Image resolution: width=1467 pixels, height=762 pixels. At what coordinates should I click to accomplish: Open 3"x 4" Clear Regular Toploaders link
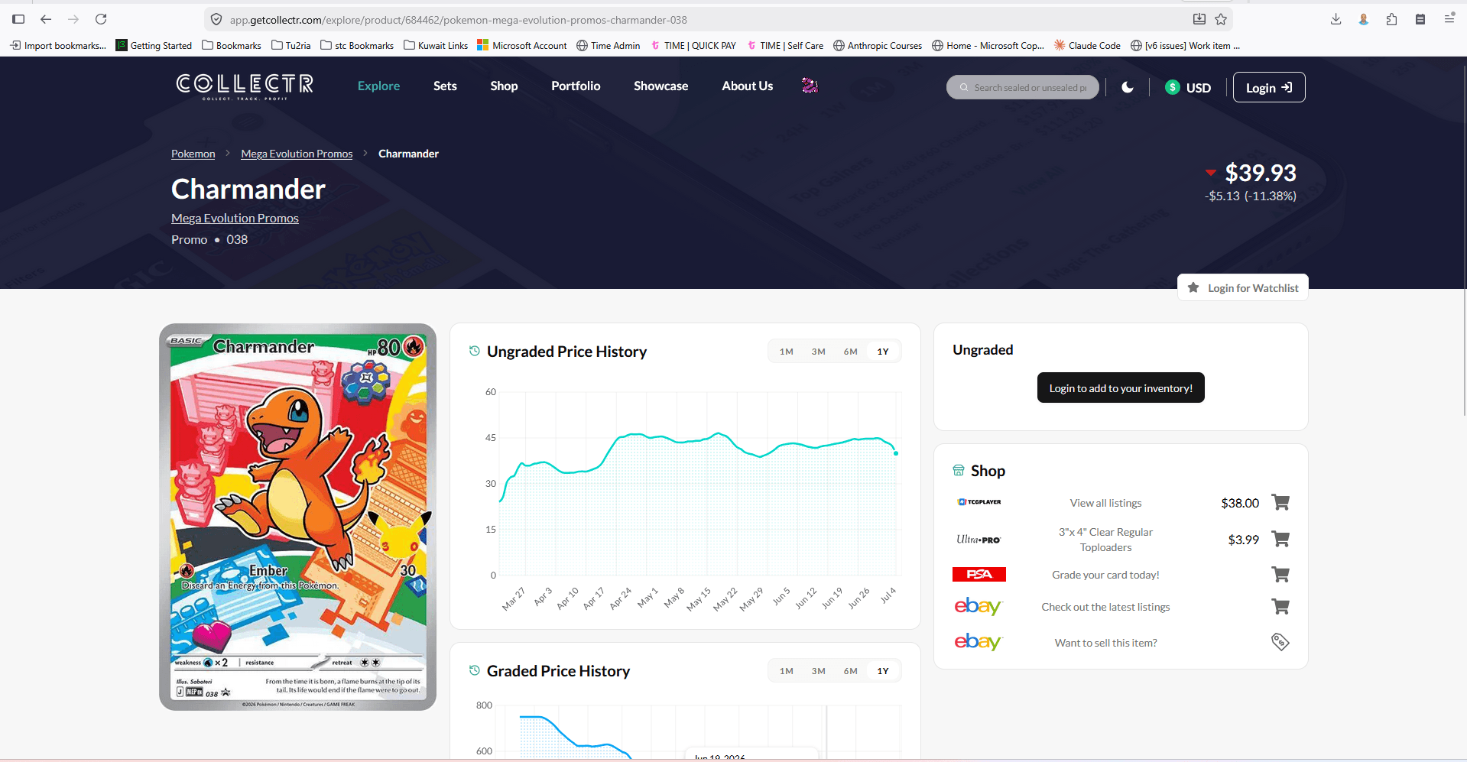click(1105, 540)
